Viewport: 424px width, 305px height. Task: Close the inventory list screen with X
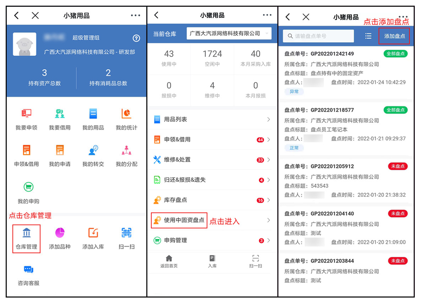[x=306, y=17]
